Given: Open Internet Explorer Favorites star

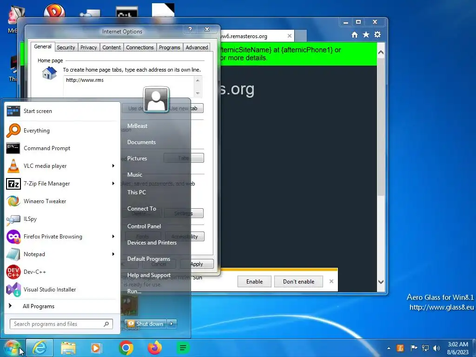Looking at the screenshot, I should point(366,34).
